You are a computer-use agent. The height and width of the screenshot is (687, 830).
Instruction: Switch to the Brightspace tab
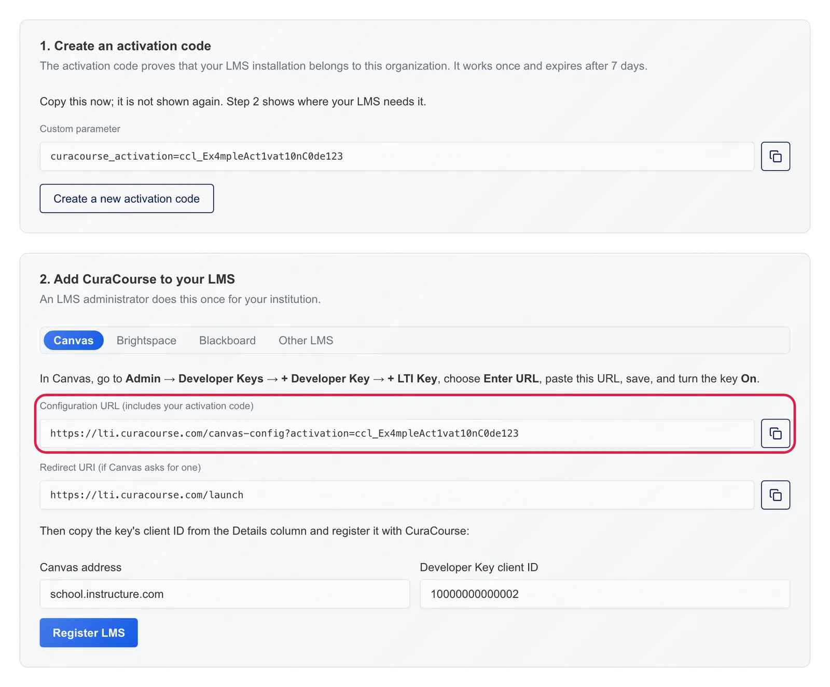[x=146, y=341]
